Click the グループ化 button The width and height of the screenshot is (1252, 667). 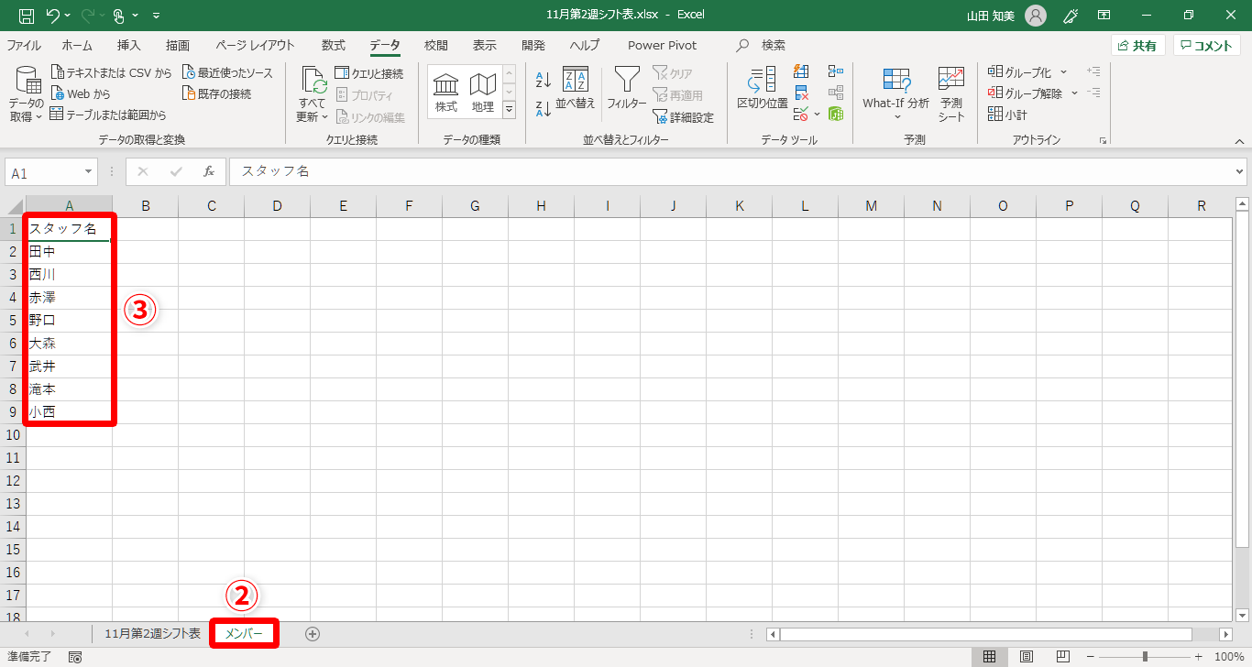[x=1019, y=71]
